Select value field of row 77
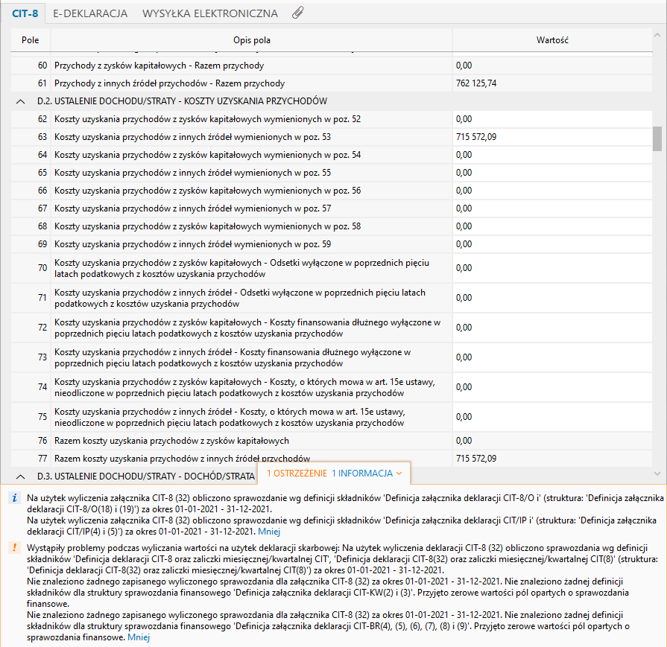Screen dimensions: 667x647 click(551, 459)
